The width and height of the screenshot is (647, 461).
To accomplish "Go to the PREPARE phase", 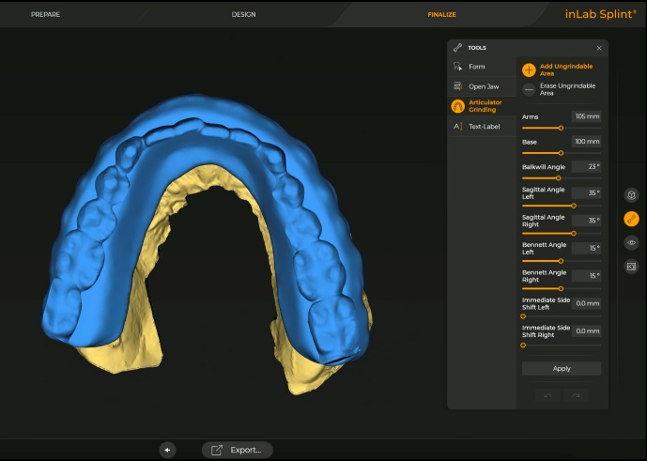I will [x=45, y=14].
